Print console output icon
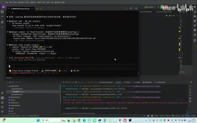This screenshot has width=197, height=123. (x=190, y=98)
